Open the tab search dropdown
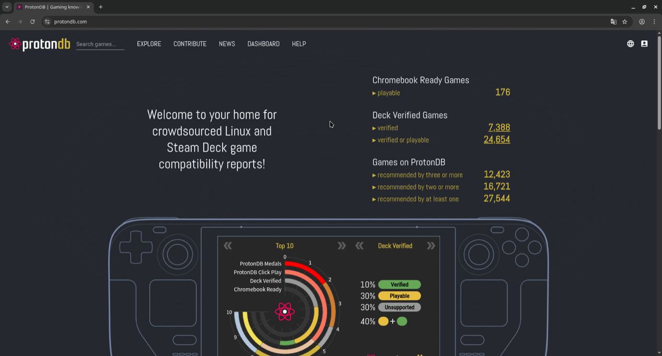 pyautogui.click(x=7, y=7)
